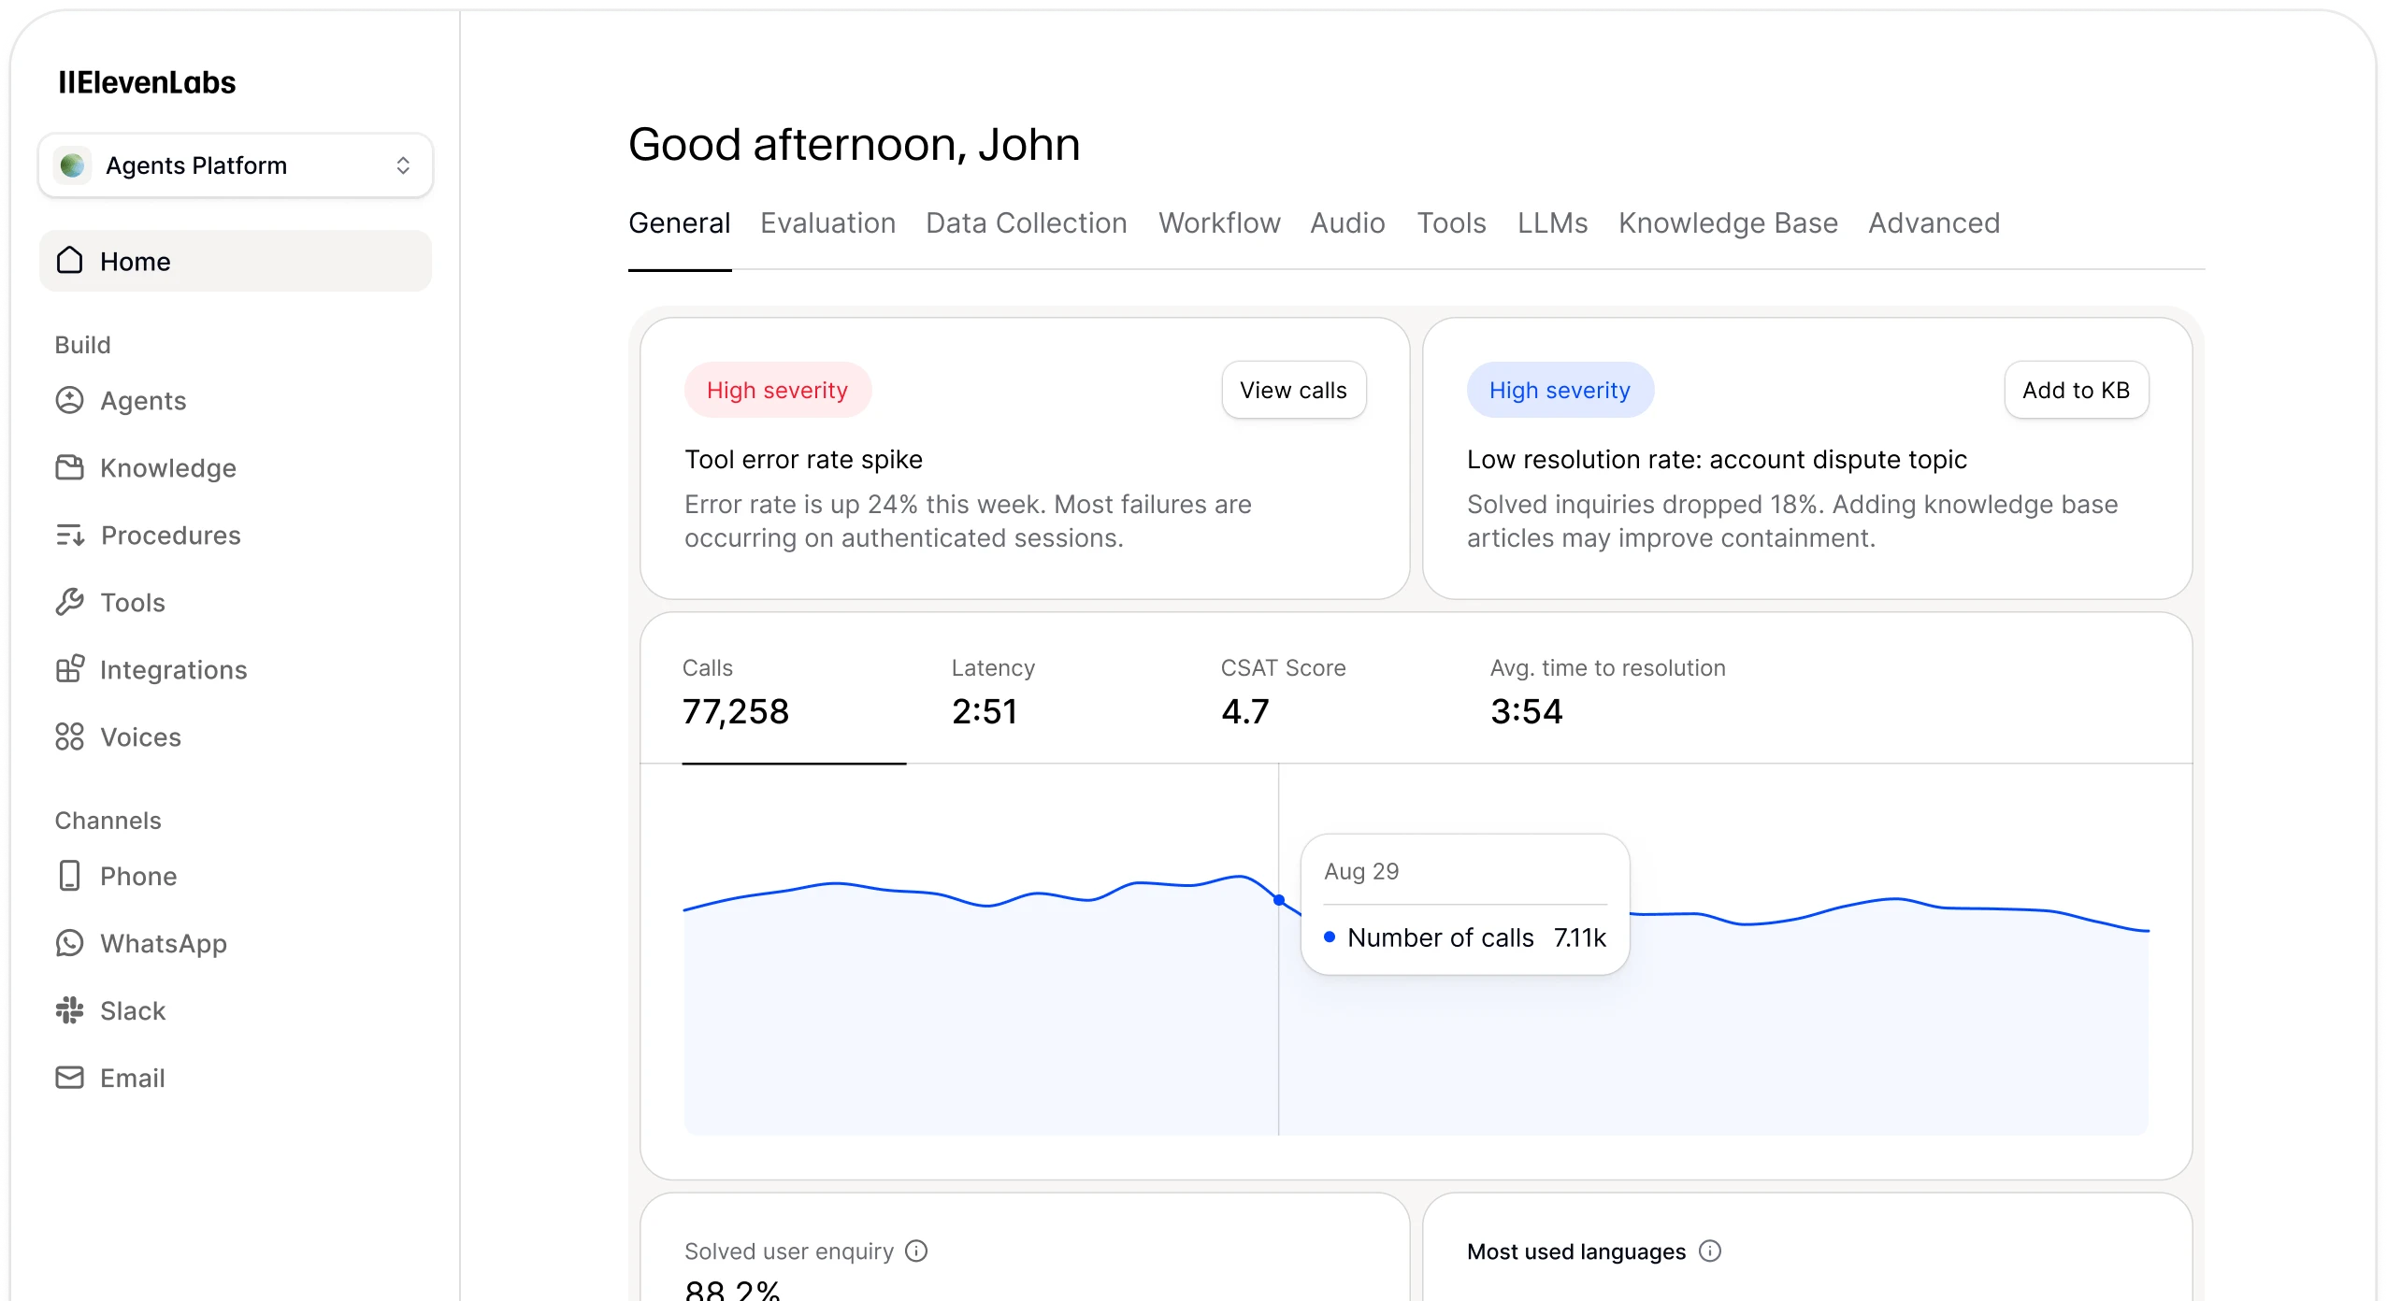Click the Home icon in sidebar
The width and height of the screenshot is (2387, 1301).
tap(70, 261)
